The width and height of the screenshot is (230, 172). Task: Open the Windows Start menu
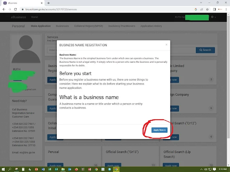pyautogui.click(x=3, y=169)
